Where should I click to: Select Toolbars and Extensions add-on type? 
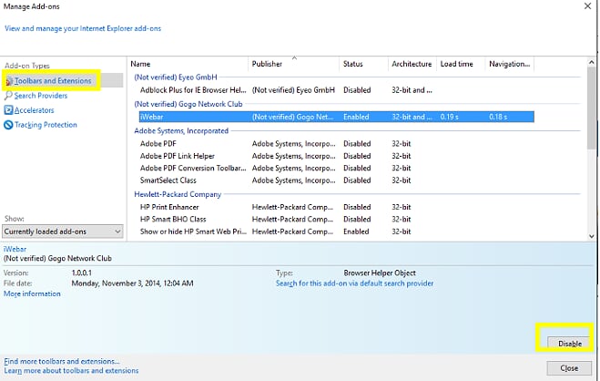pos(53,81)
